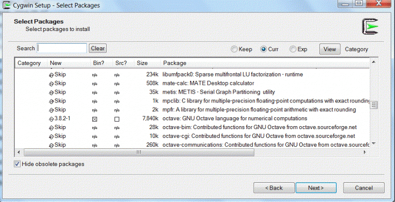Cycle the install state icon for libumfpack0
The width and height of the screenshot is (395, 202).
pyautogui.click(x=51, y=75)
